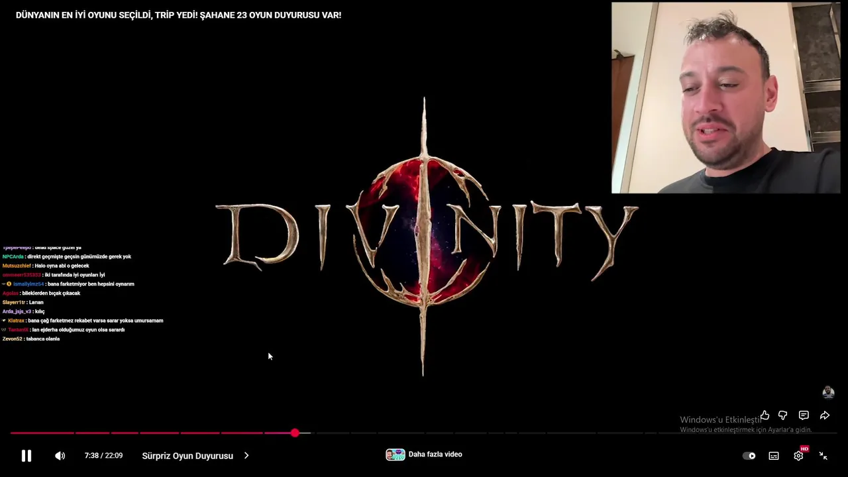Click chat message 'tabanca olanla' by Zevon52
The image size is (848, 477).
(31, 339)
